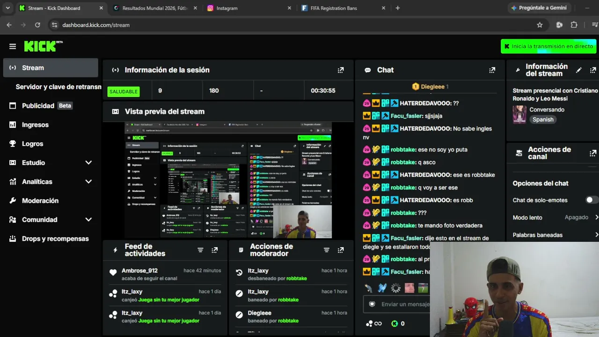
Task: Click the Pregúntale a Gemini button
Action: [x=539, y=8]
